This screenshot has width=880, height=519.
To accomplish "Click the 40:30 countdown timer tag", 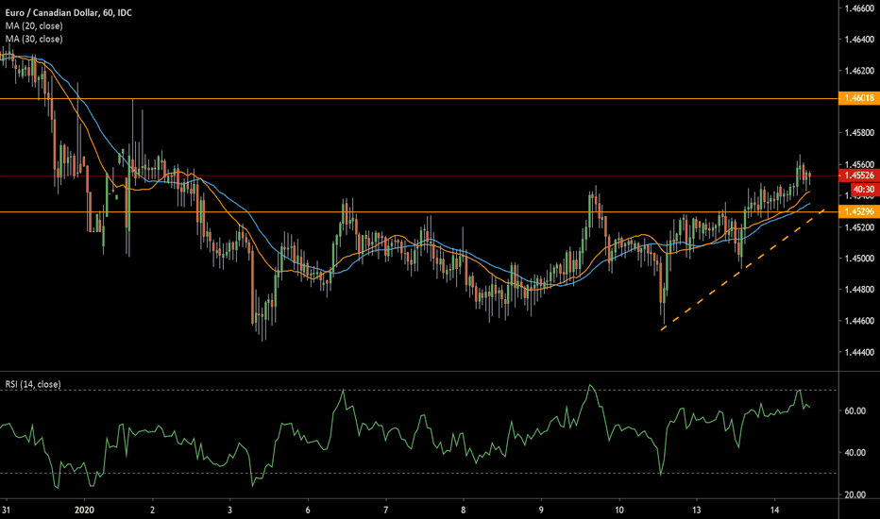I will coord(861,190).
